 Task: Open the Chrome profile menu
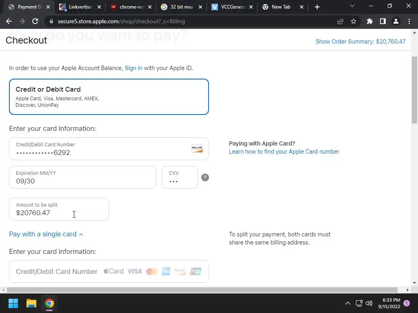coord(396,21)
